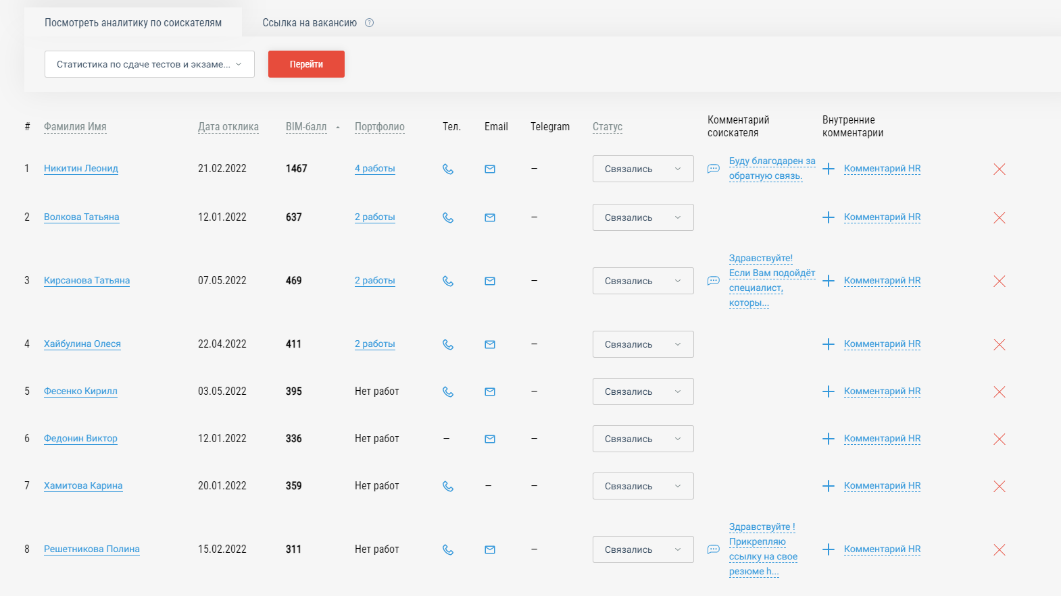
Task: Open the Волкова Татьяна candidate profile link
Action: point(81,217)
